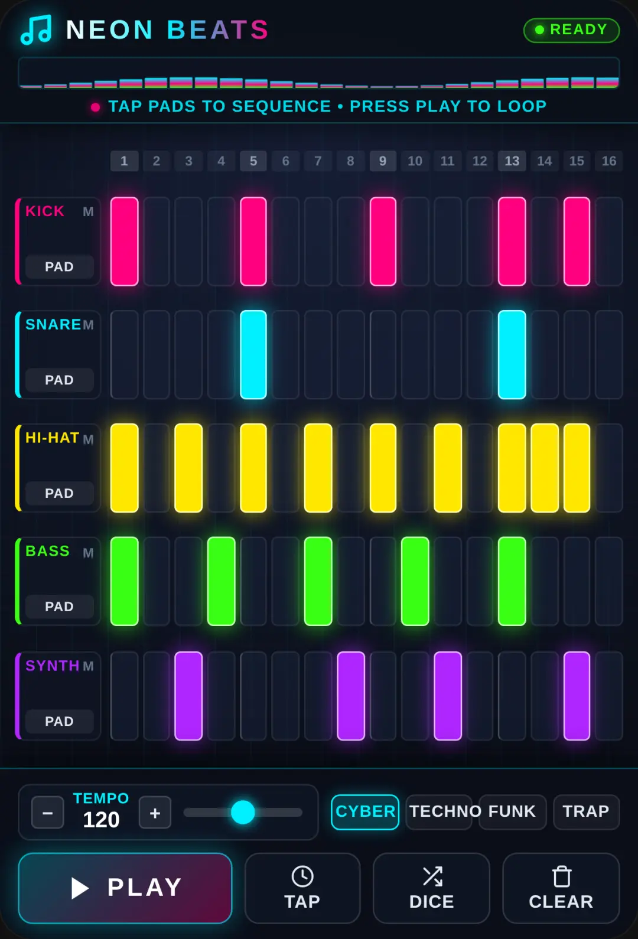Click the tempo value 120
This screenshot has height=939, width=638.
tap(101, 820)
